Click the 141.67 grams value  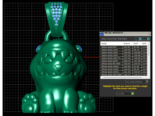pyautogui.click(x=127, y=47)
